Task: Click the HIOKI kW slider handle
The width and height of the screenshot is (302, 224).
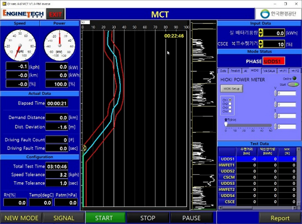Action: 226,124
